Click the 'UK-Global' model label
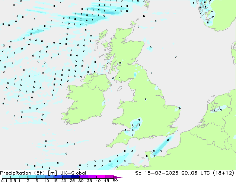236x182 pixels. 73,173
